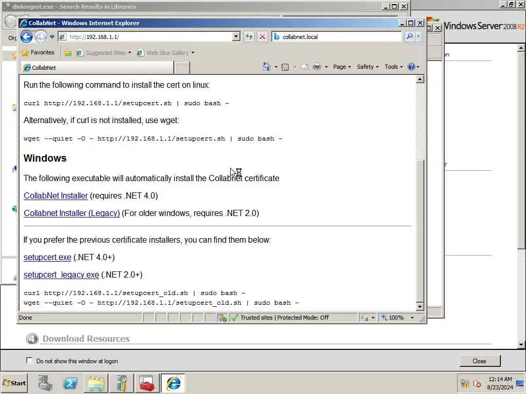Select the CollabNet tab
Image resolution: width=526 pixels, height=394 pixels.
(97, 67)
